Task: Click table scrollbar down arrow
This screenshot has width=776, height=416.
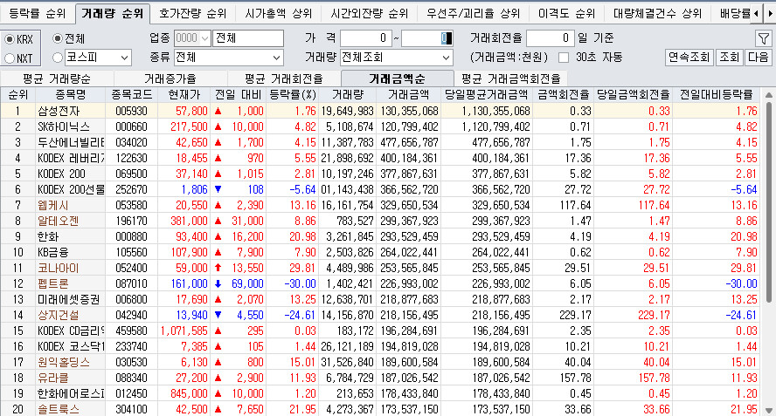Action: point(769,411)
